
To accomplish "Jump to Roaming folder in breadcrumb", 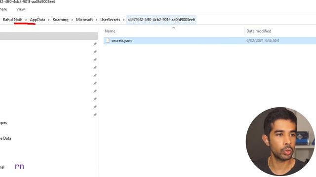I will point(60,20).
